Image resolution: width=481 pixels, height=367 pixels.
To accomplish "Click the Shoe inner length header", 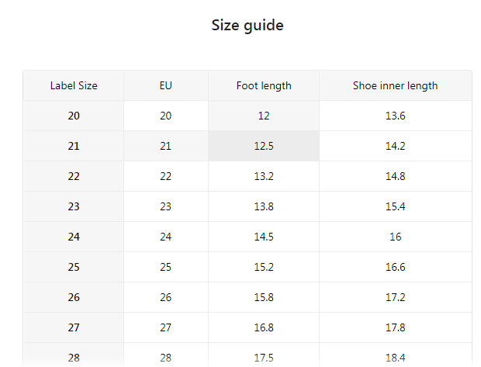I will pyautogui.click(x=395, y=86).
